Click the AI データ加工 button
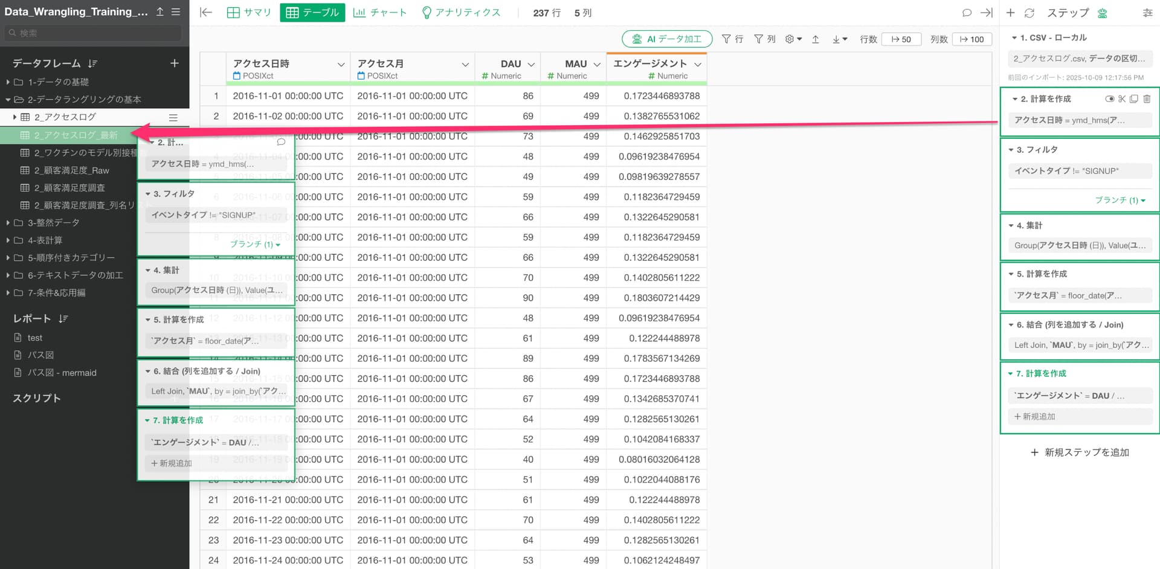Screen dimensions: 1160x569 tap(667, 39)
